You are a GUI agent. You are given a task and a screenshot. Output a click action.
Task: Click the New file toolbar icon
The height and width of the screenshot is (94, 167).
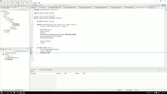(1, 5)
